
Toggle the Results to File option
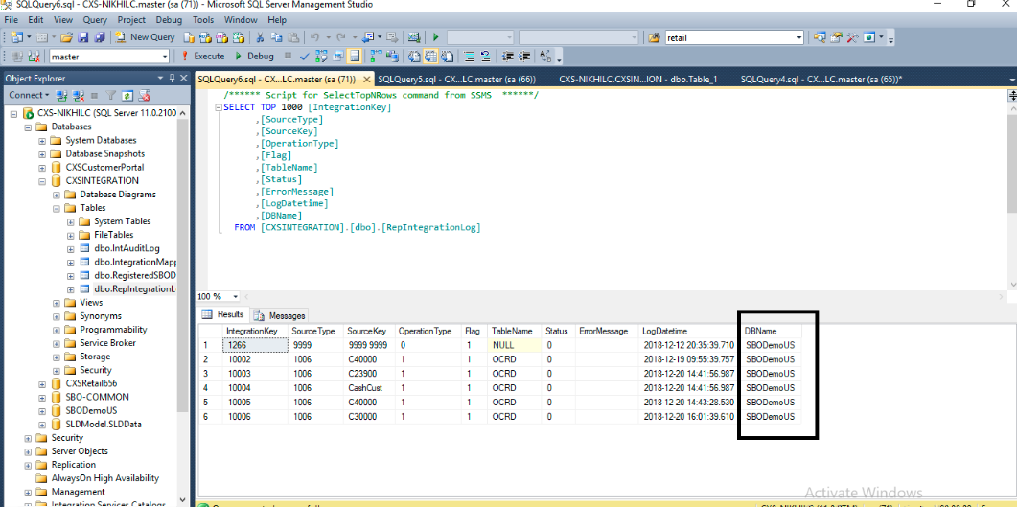(448, 57)
